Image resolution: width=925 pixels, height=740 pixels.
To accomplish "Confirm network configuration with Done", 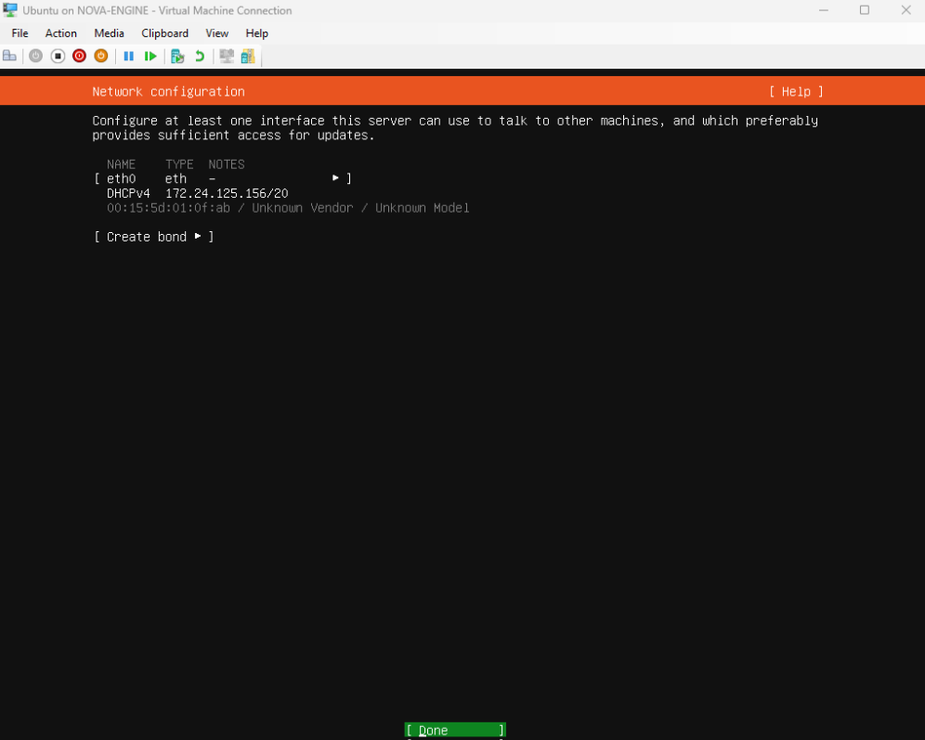I will coord(455,730).
